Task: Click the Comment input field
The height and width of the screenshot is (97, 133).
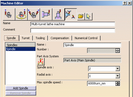Action: [73, 31]
